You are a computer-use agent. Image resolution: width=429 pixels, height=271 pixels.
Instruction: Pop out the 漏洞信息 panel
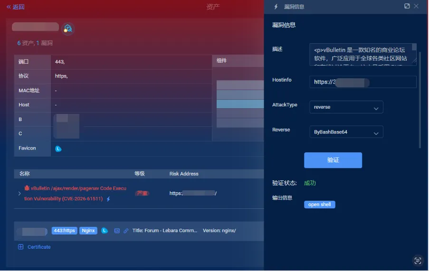407,6
